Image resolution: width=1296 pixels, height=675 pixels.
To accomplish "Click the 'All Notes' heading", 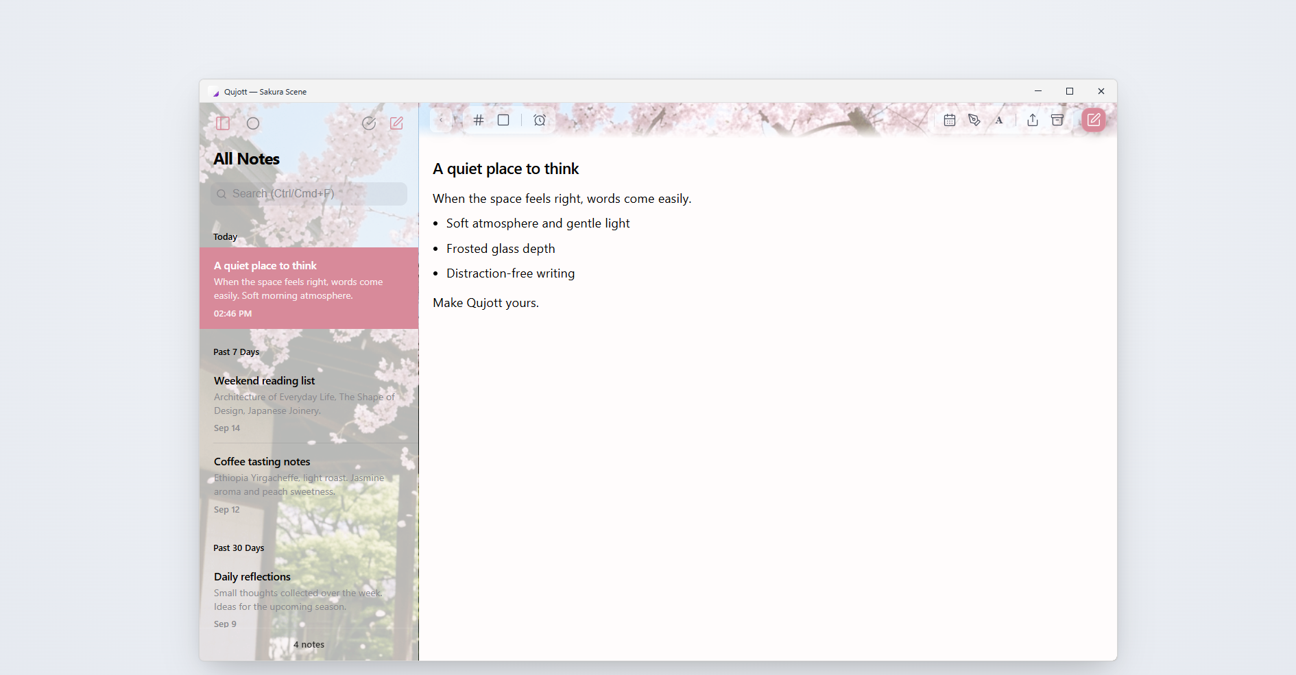I will (247, 159).
